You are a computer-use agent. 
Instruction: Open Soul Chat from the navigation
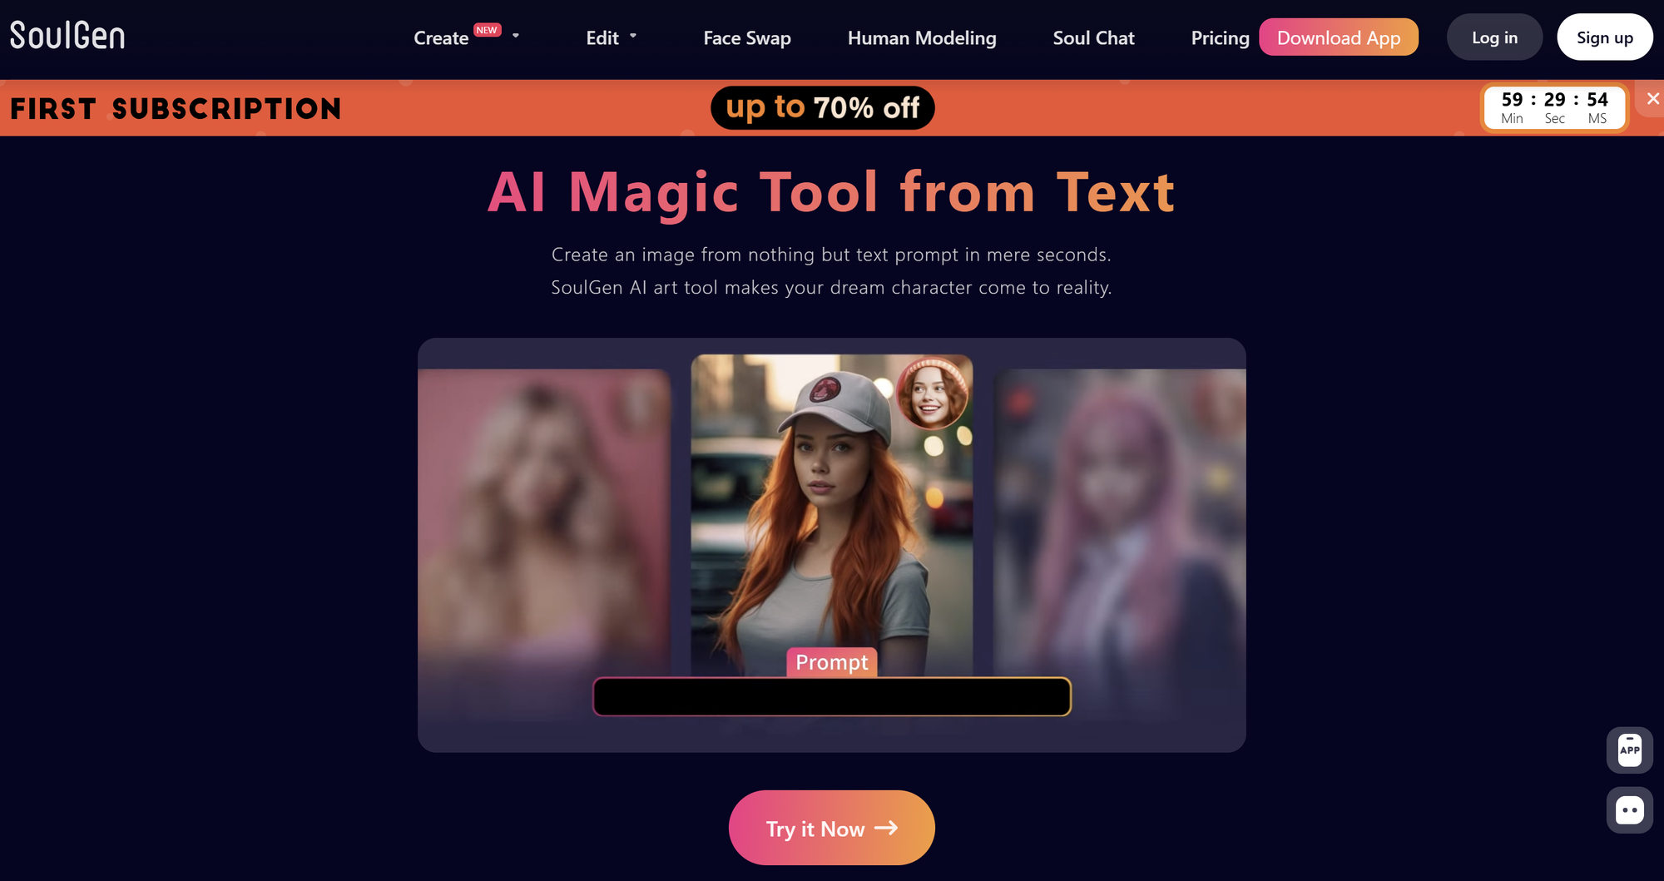tap(1093, 38)
